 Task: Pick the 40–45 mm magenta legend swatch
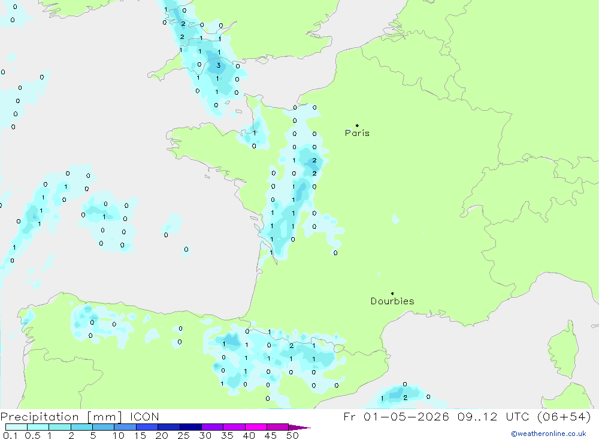(x=256, y=427)
